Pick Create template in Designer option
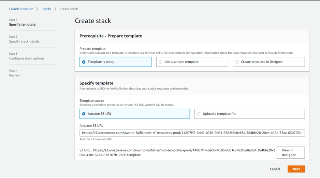 click(268, 62)
